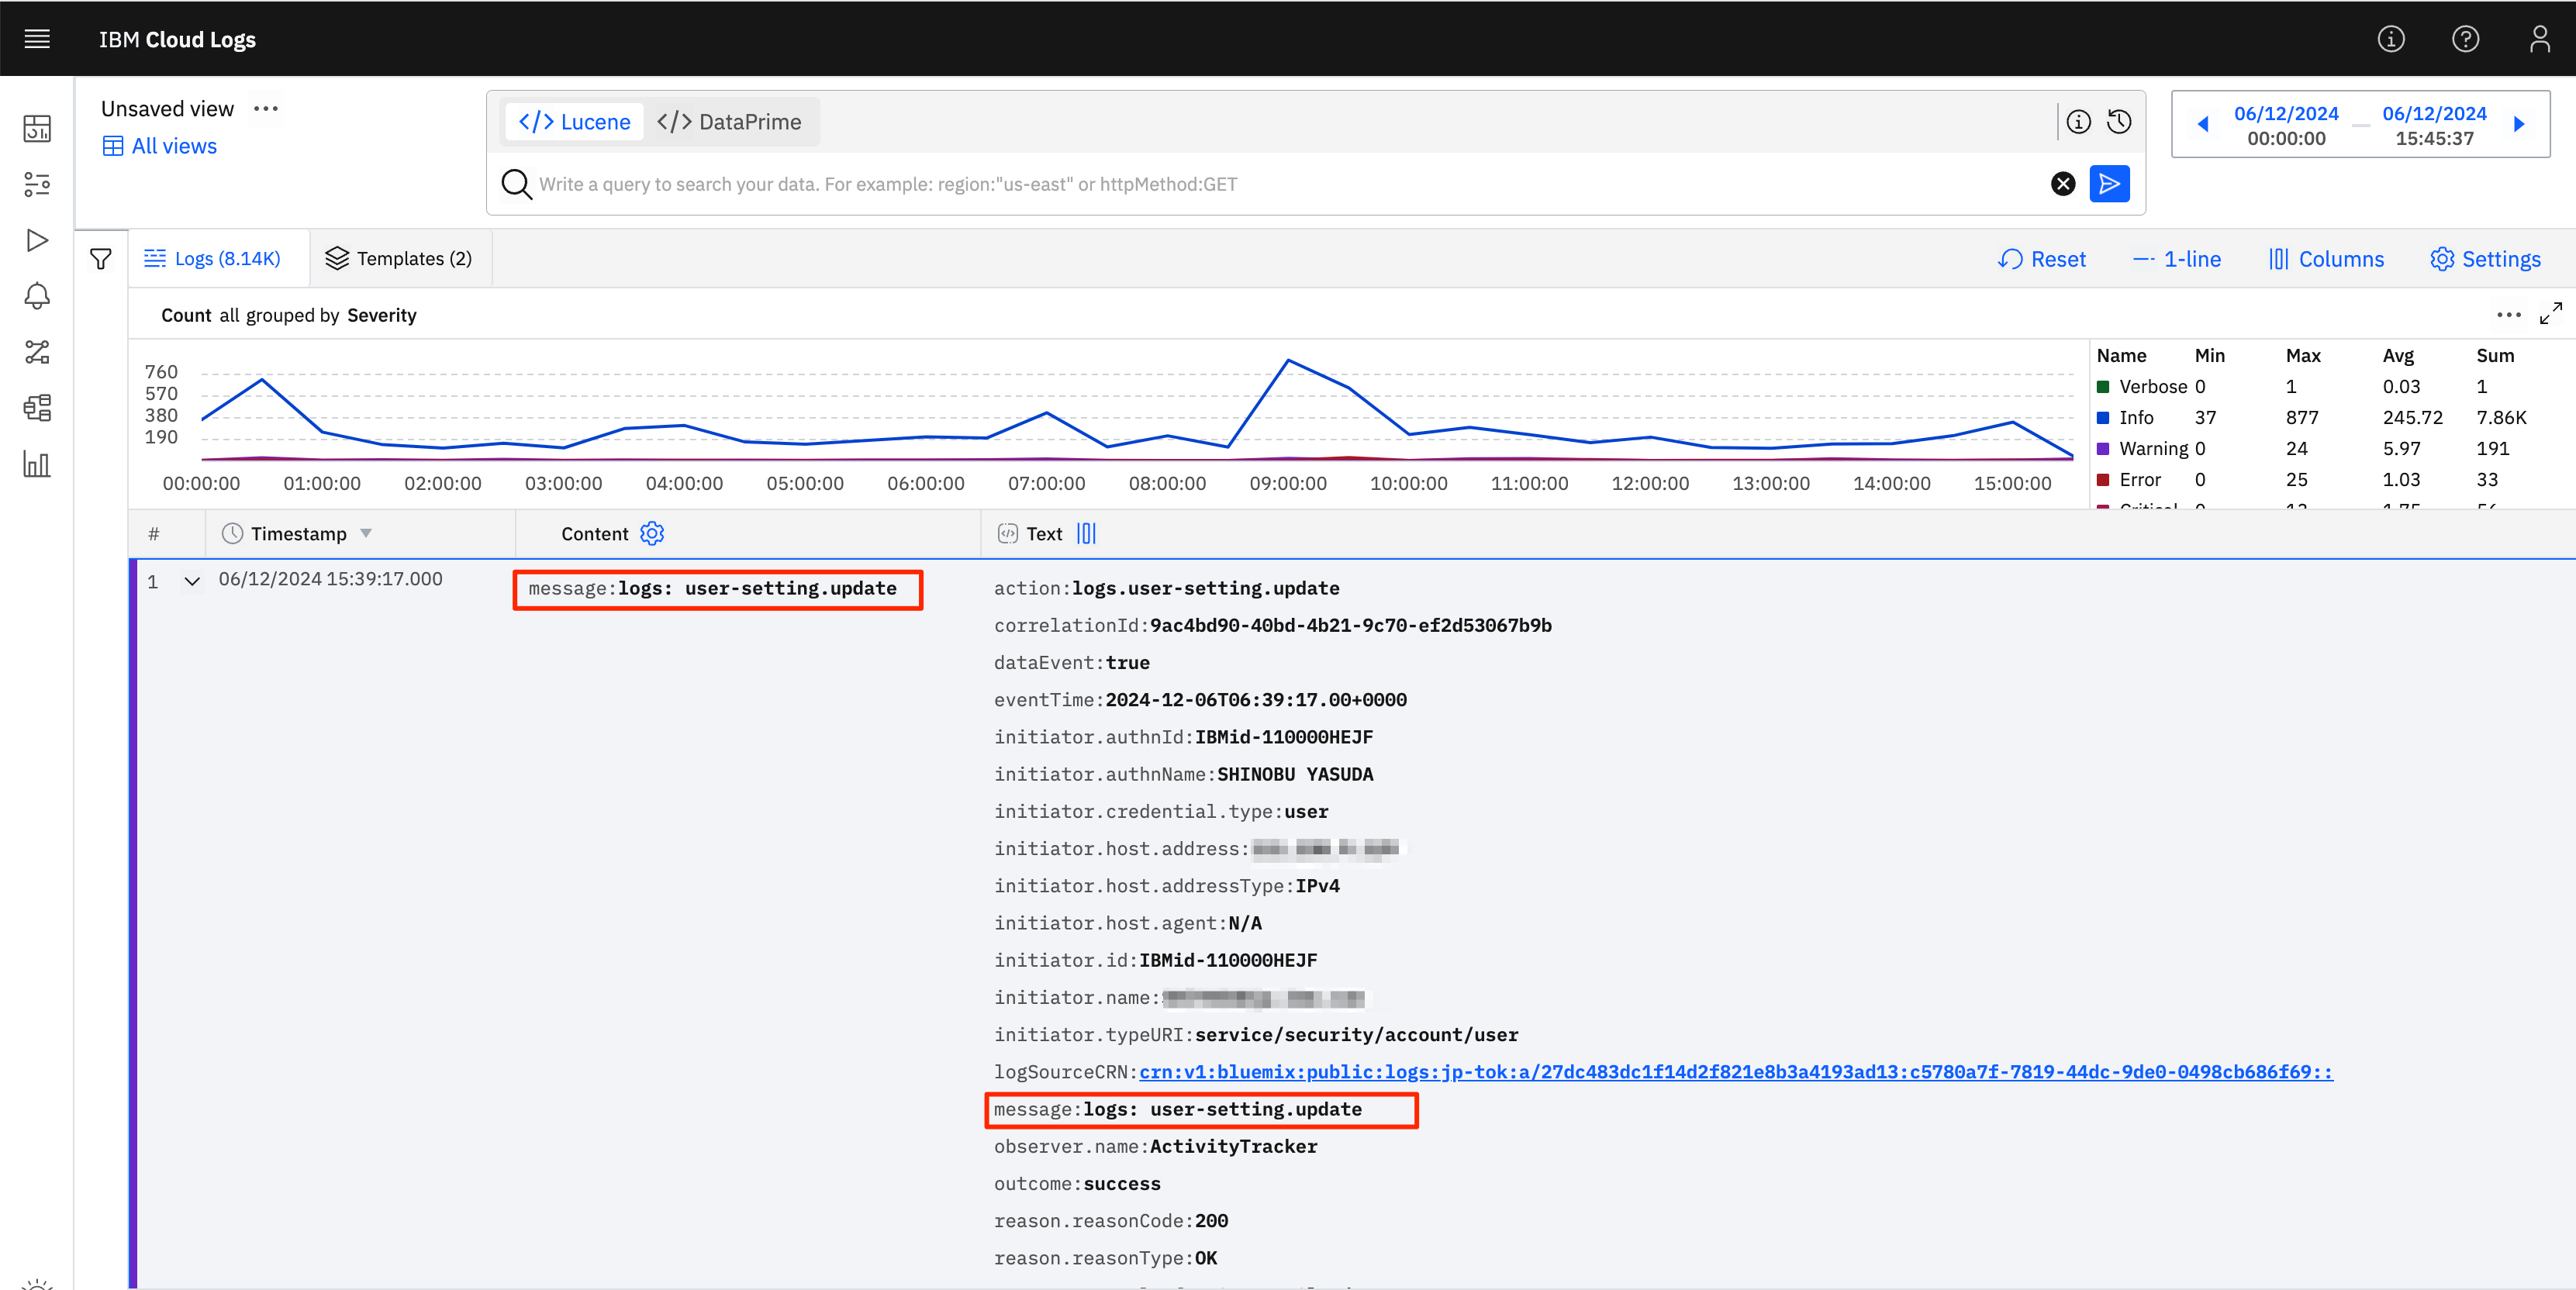Select the Lucene query mode
This screenshot has height=1290, width=2576.
[575, 122]
